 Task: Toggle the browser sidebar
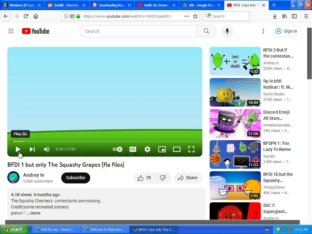(x=294, y=16)
